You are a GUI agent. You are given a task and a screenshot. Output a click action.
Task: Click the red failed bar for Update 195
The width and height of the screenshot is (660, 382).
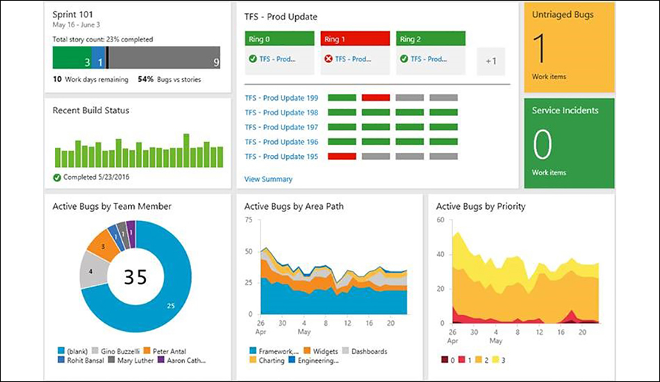coord(342,156)
